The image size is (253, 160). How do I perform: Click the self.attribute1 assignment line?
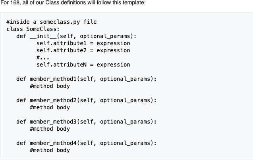pos(83,43)
